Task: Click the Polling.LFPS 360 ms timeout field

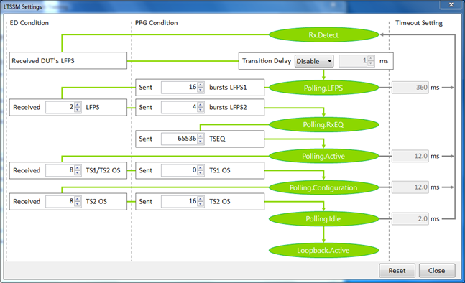Action: coord(410,88)
